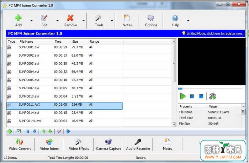Click the film icon beside SUNP0004.avi
This screenshot has height=163, width=249.
click(9, 72)
